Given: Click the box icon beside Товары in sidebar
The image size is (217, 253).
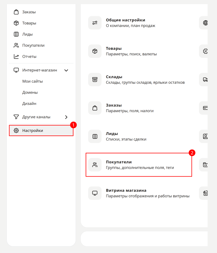Looking at the screenshot, I should pos(16,23).
